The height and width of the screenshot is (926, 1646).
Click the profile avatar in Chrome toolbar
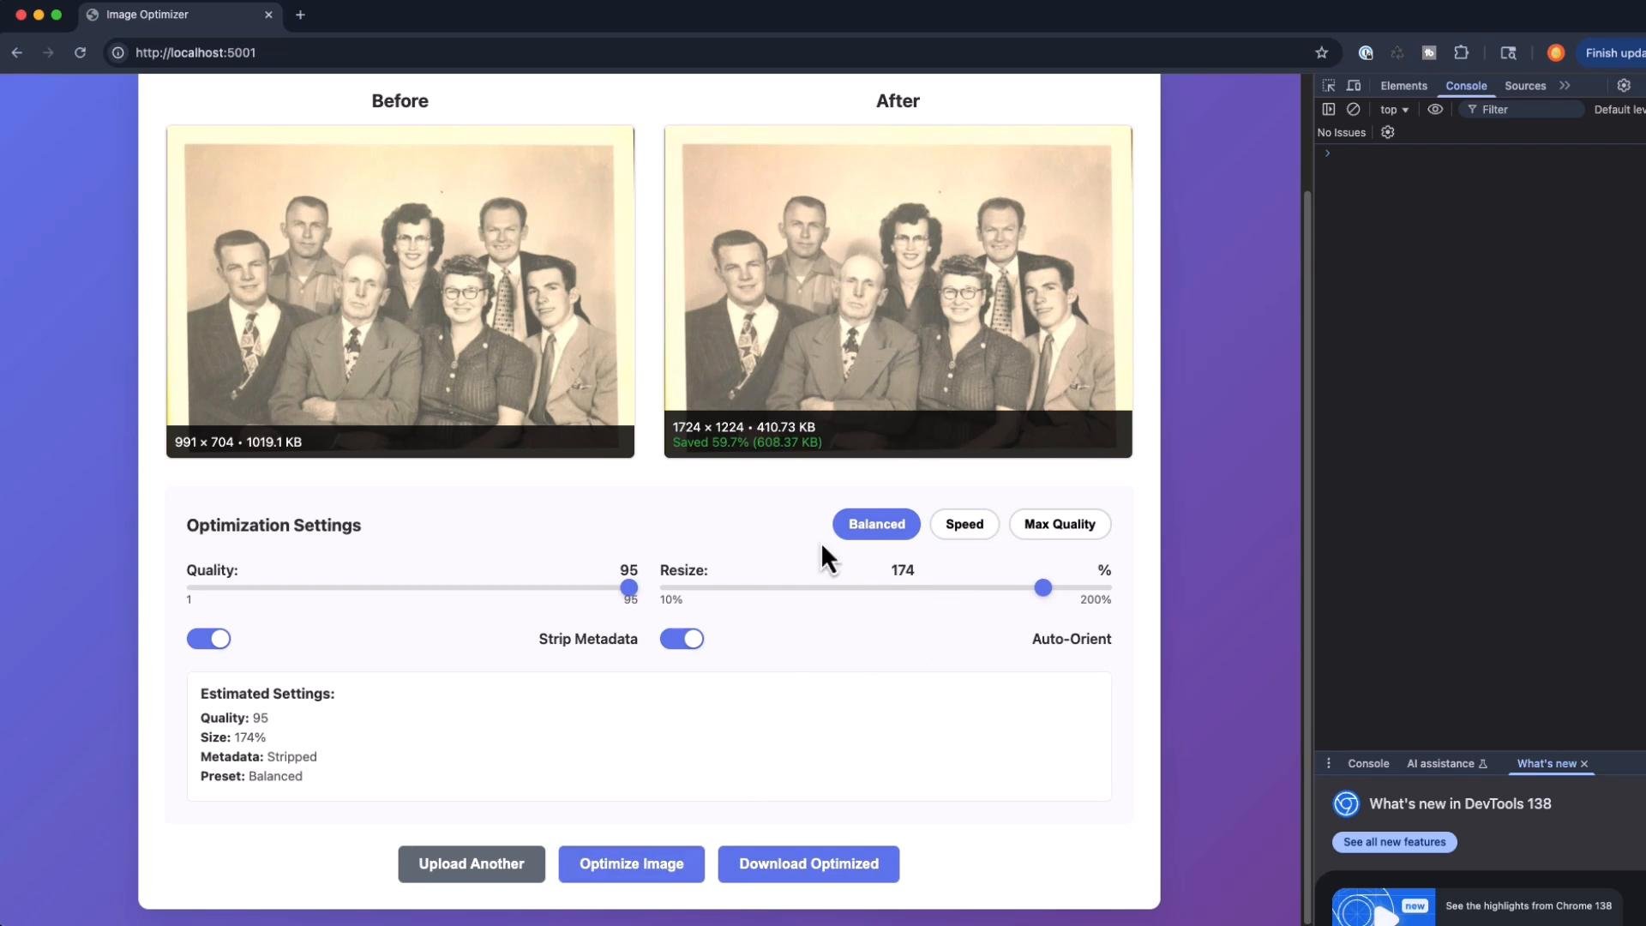1556,52
